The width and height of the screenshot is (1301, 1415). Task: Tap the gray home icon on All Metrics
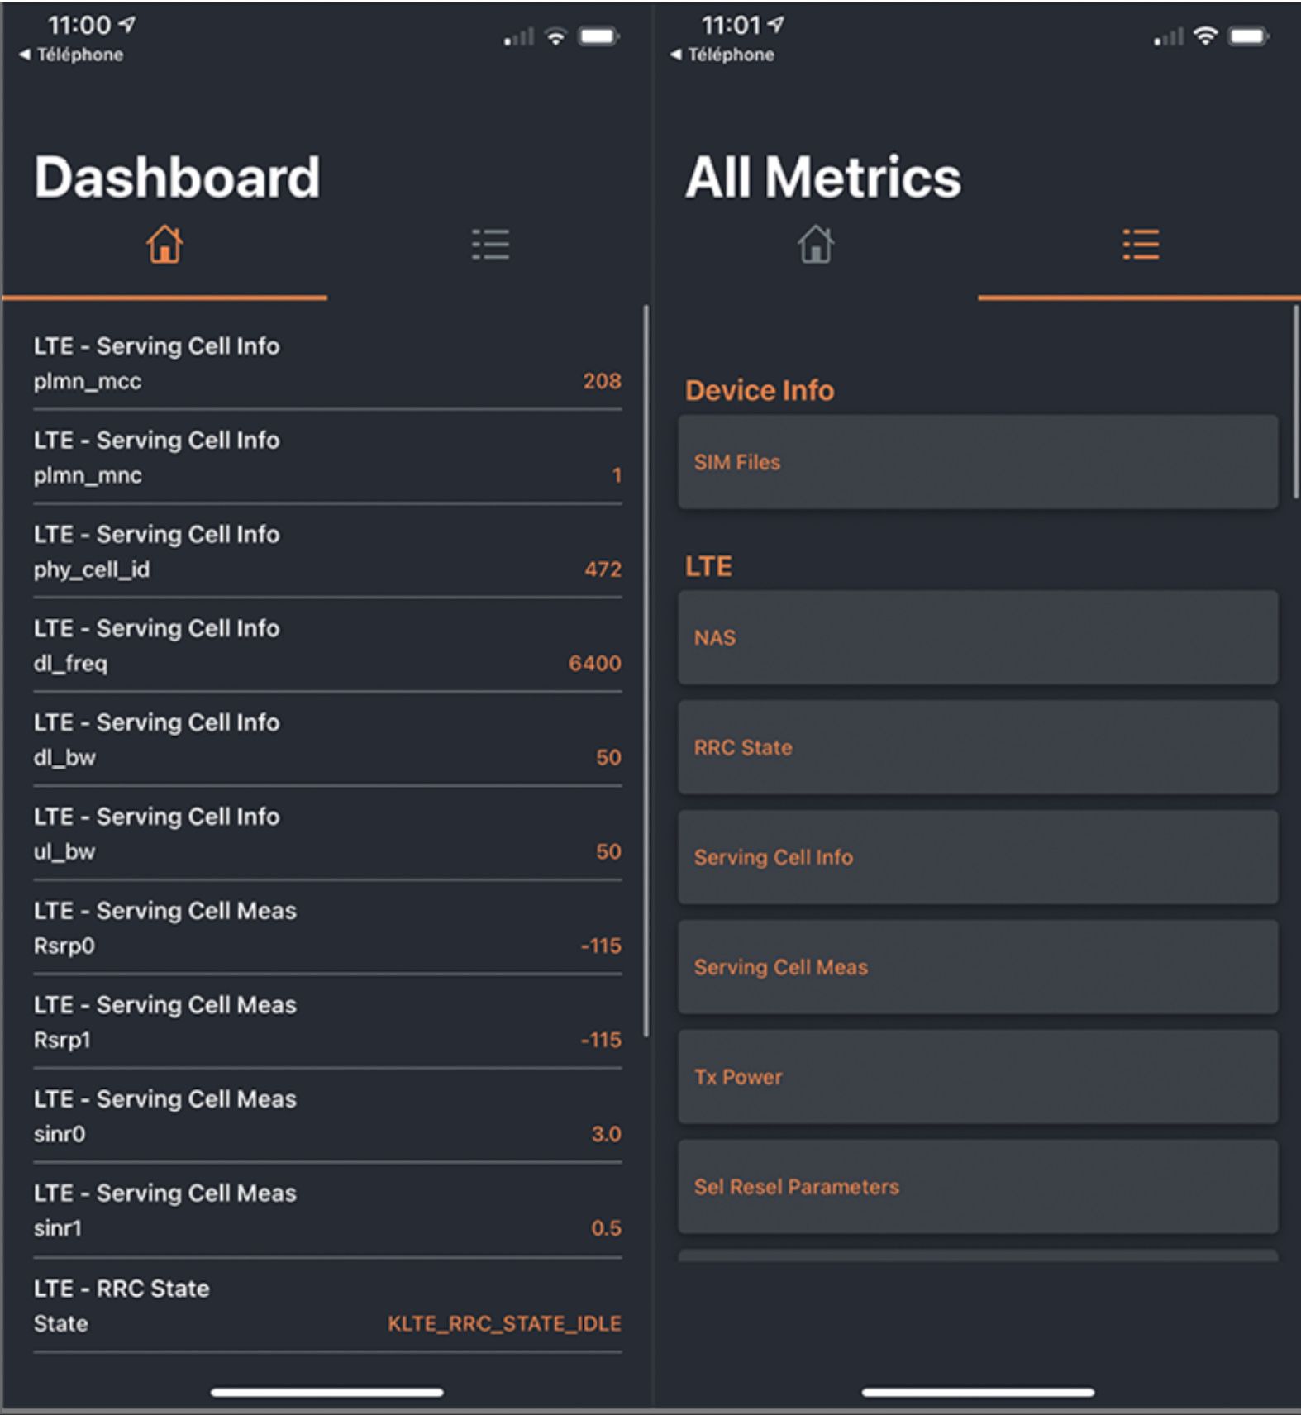(816, 245)
